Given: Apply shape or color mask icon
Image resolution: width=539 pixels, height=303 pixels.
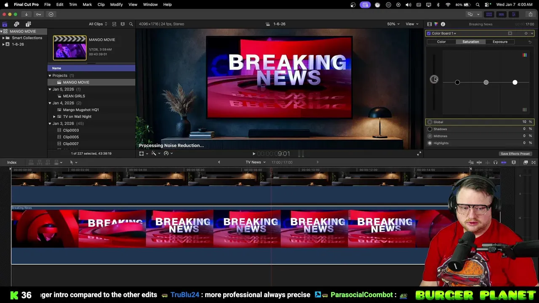Looking at the screenshot, I should [x=510, y=33].
